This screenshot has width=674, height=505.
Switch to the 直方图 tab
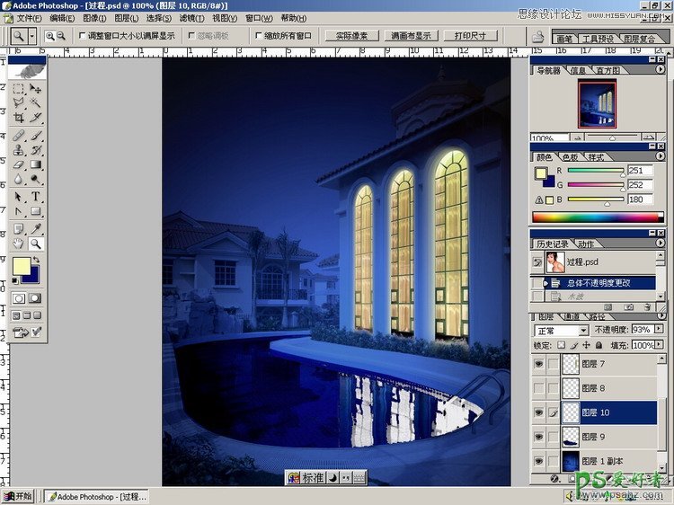pyautogui.click(x=607, y=70)
